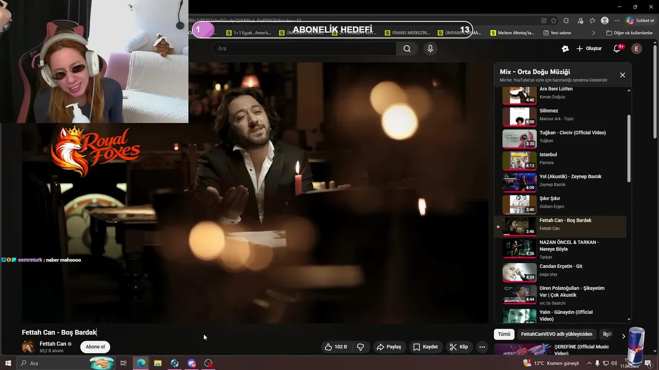The height and width of the screenshot is (370, 659).
Task: Open Fettah Can channel name link
Action: click(x=53, y=344)
